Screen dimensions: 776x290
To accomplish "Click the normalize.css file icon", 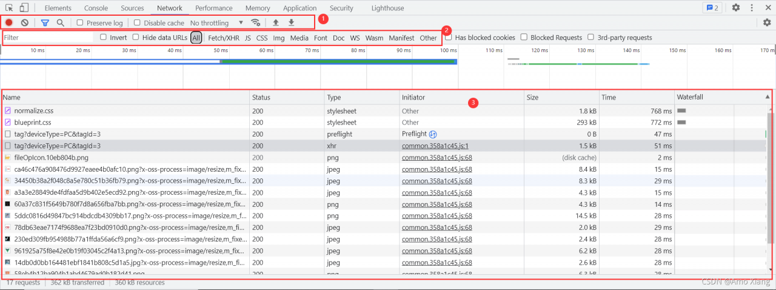I will point(8,111).
